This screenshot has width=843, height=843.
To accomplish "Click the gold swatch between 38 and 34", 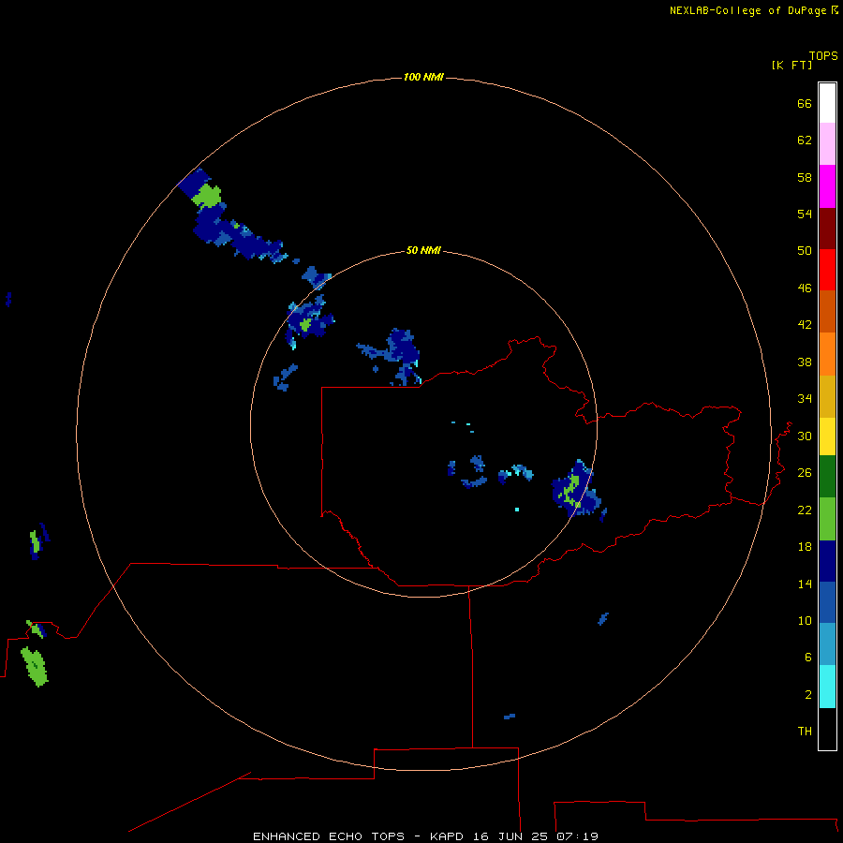I will click(x=827, y=396).
